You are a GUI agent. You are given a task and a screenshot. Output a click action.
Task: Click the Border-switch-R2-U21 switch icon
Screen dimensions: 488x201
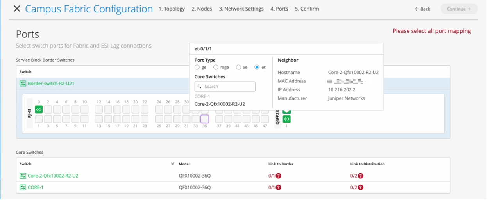[x=23, y=83]
